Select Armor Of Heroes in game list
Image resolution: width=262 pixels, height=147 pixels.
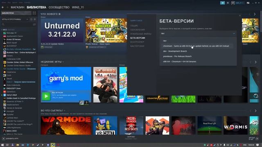[x=14, y=39]
